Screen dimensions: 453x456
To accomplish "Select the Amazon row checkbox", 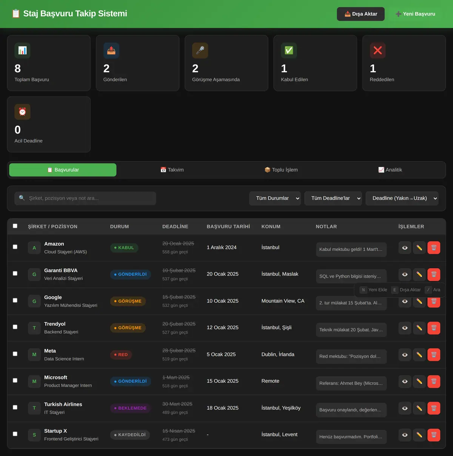I will [15, 247].
